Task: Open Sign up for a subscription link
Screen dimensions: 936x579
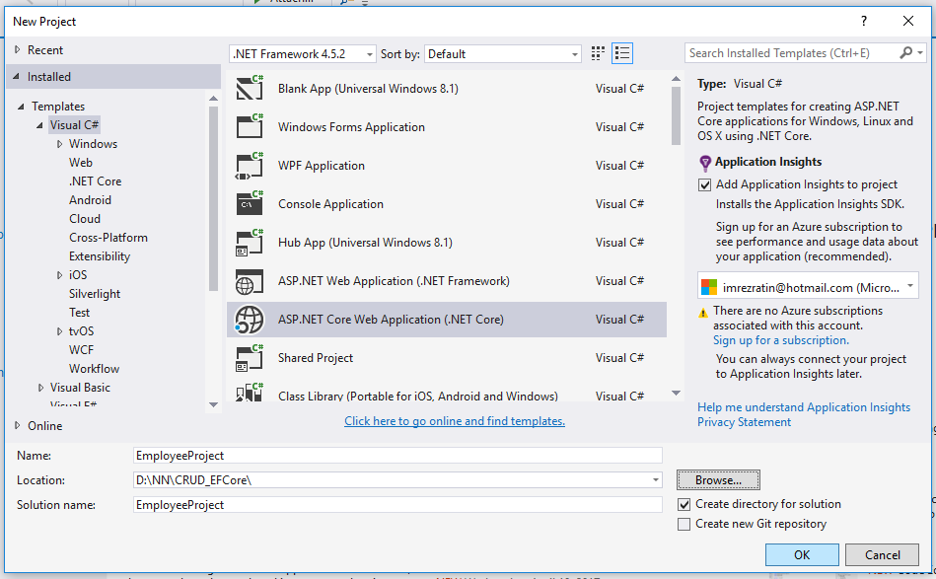Action: tap(781, 340)
